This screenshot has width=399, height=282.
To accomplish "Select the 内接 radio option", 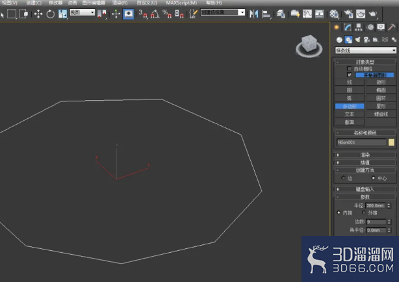I will 339,212.
